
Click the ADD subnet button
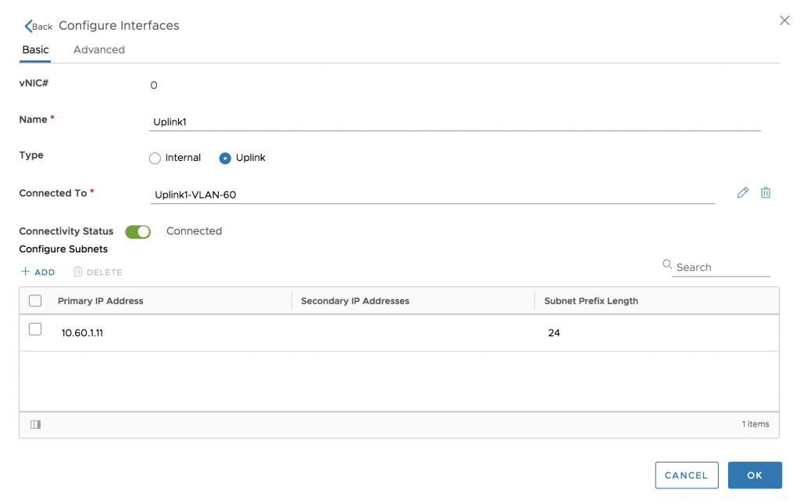[x=37, y=272]
